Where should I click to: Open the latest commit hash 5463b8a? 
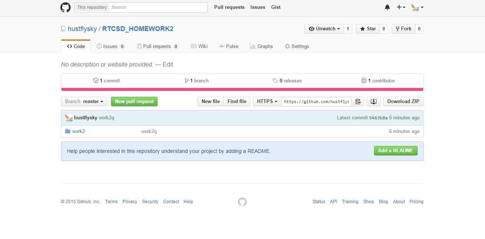(378, 118)
